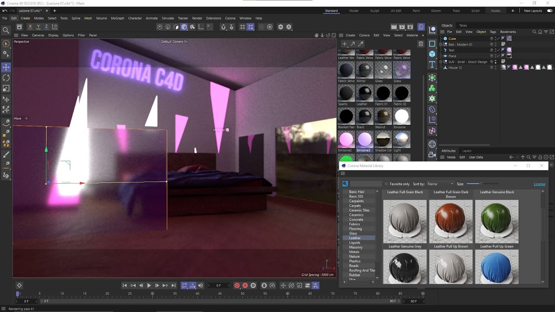
Task: Open the Volume builder green icon
Action: pos(432,88)
